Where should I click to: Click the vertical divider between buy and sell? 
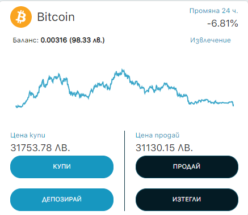[124, 171]
